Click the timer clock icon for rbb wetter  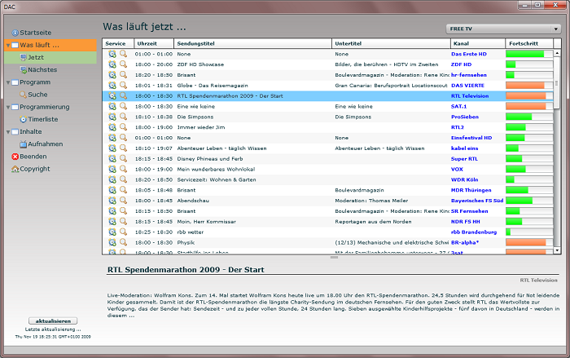(x=112, y=232)
